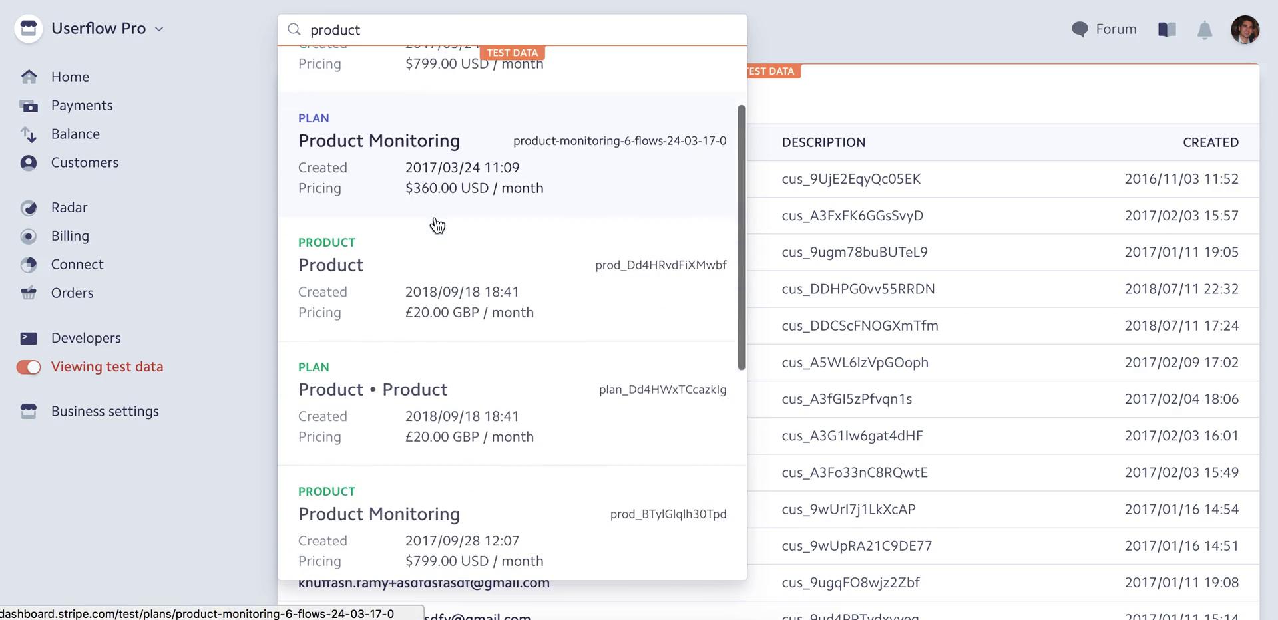Click the 2016/11/03 11:52 created date
This screenshot has height=620, width=1278.
[x=1181, y=179]
